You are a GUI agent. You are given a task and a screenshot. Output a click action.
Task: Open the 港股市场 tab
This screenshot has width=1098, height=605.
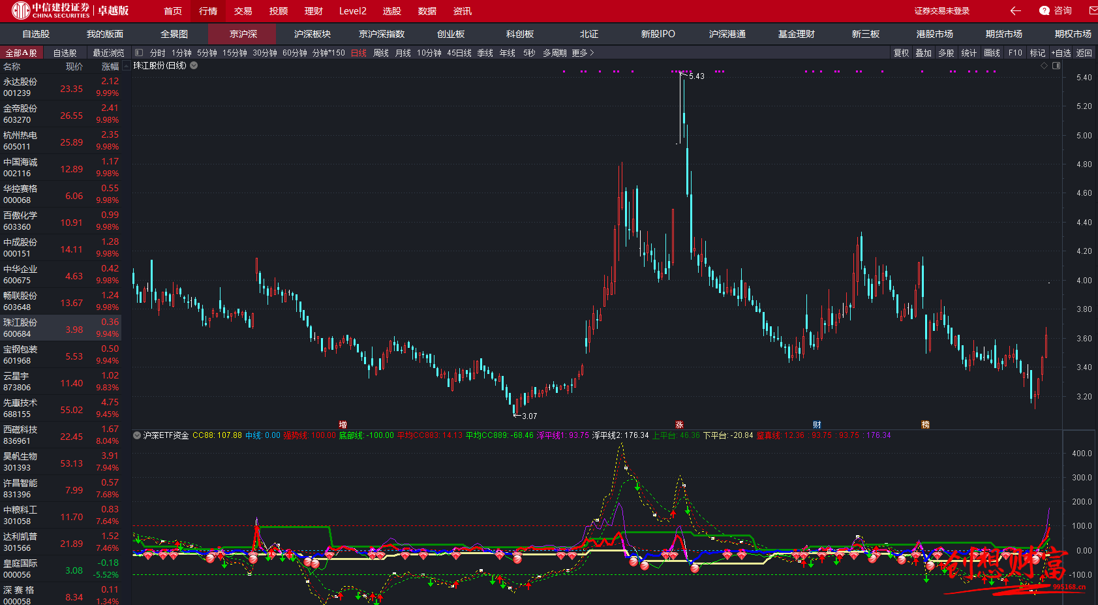coord(935,34)
